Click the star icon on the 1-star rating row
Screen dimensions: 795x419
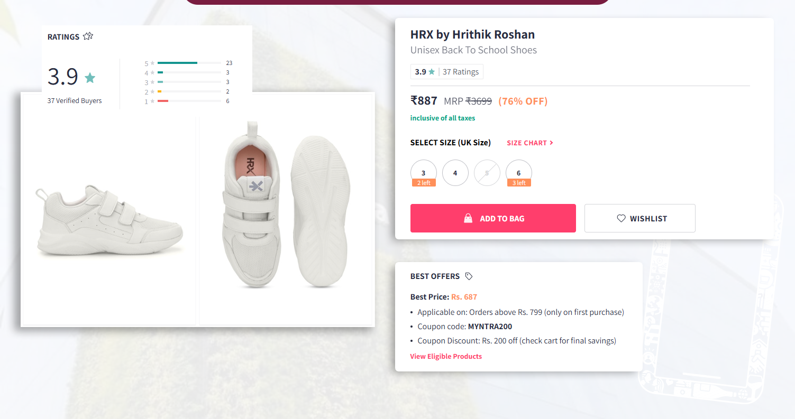152,101
